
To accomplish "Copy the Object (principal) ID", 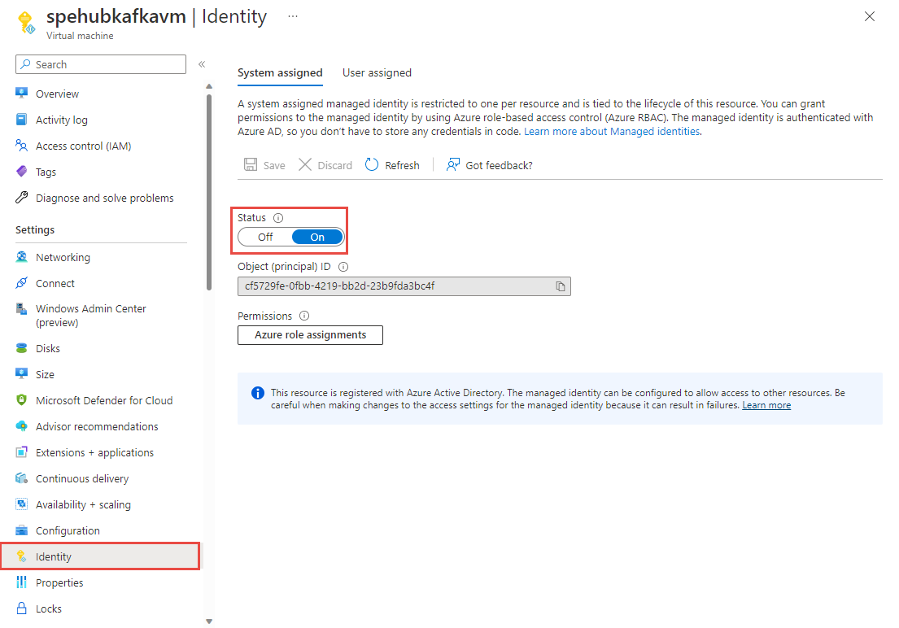I will click(x=560, y=286).
